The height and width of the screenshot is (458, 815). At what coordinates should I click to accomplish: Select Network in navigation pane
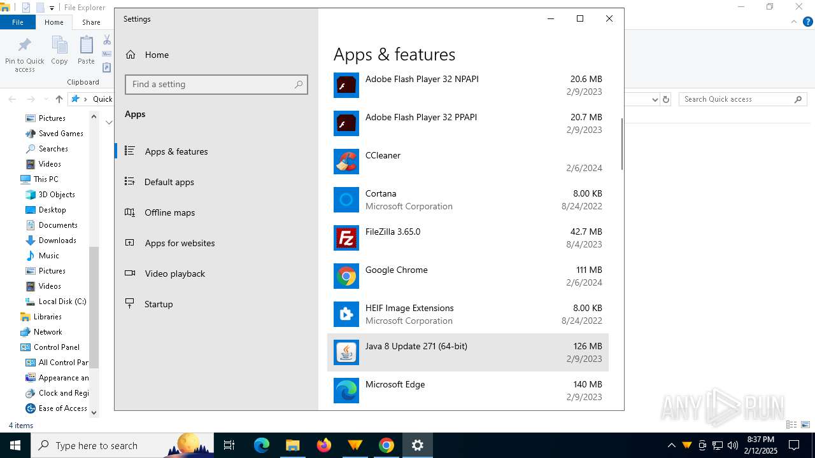point(47,332)
